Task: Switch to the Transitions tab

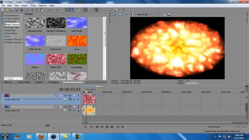Action: 54,82
